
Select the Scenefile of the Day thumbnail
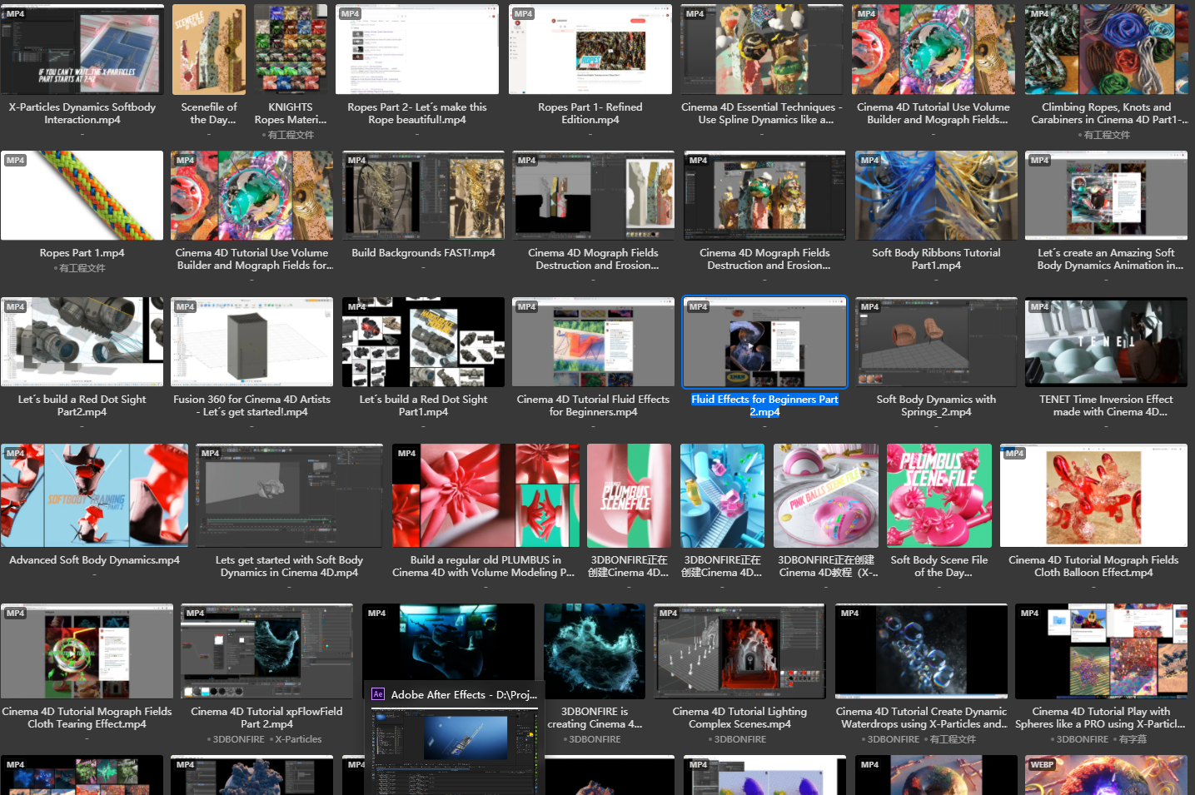(209, 50)
